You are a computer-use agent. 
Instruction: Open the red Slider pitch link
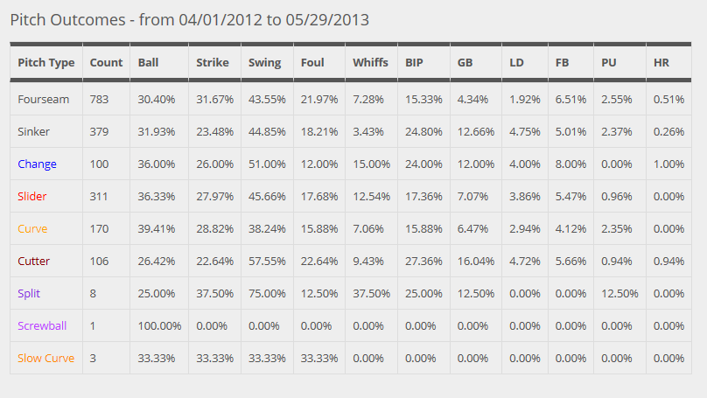pyautogui.click(x=32, y=197)
